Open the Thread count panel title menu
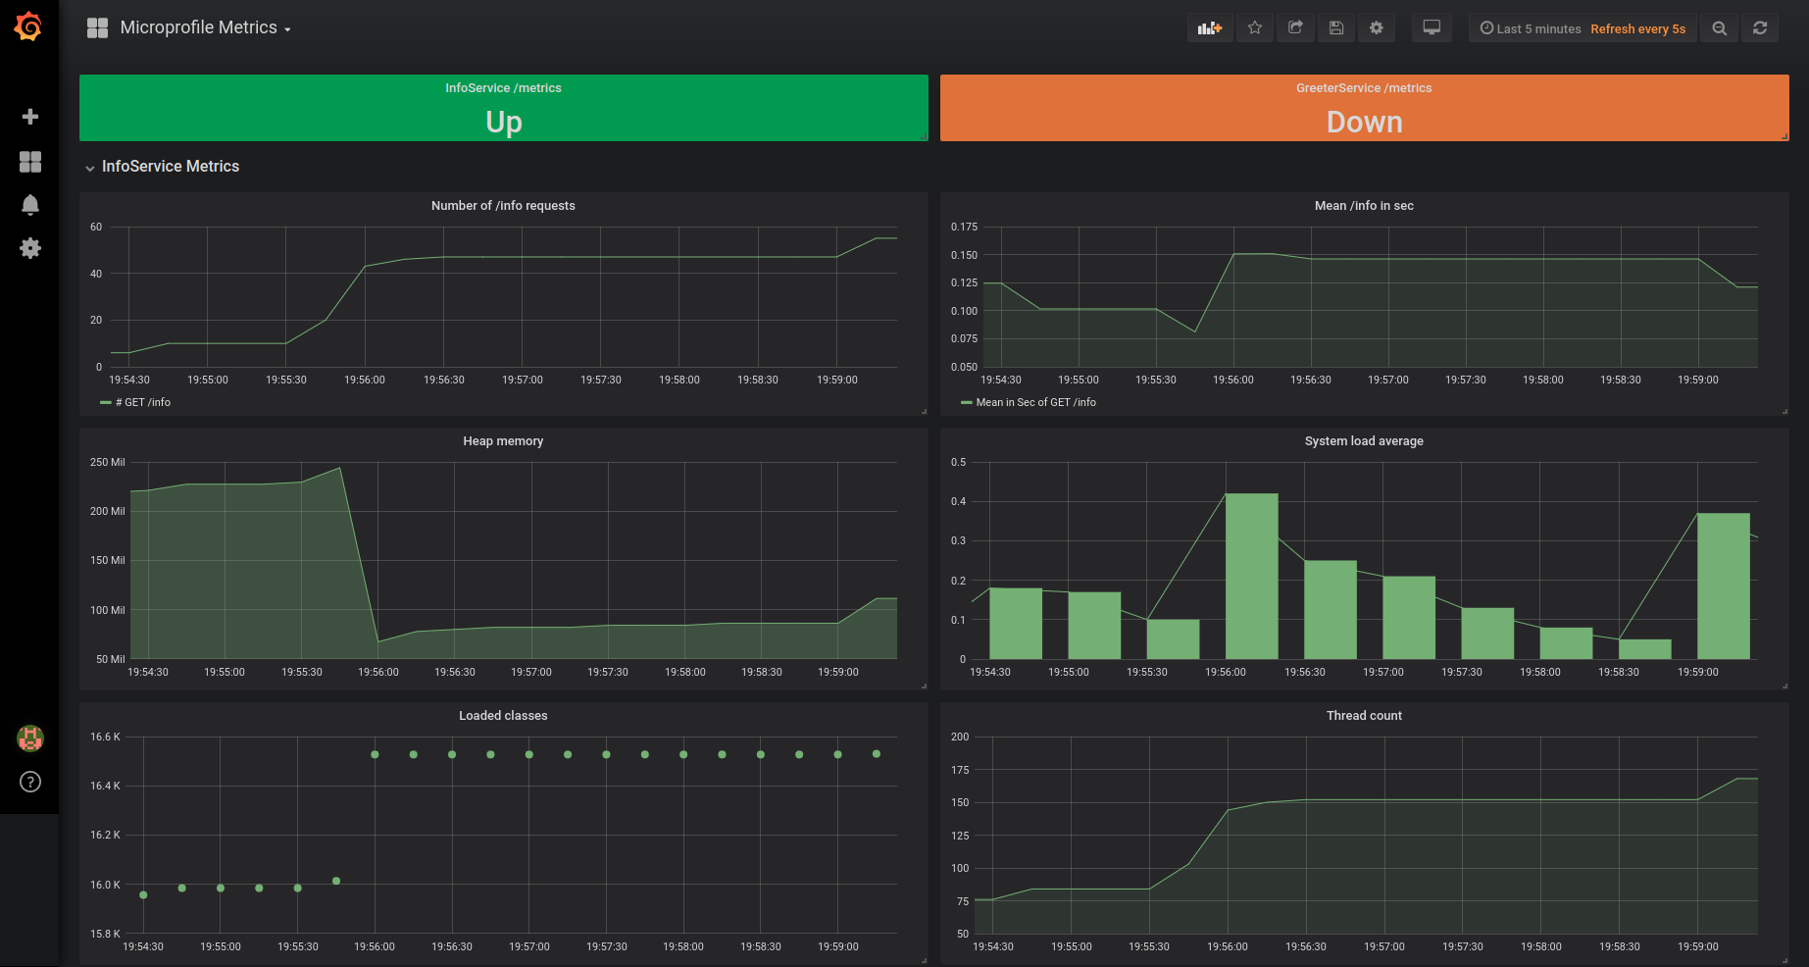The image size is (1809, 967). pyautogui.click(x=1364, y=716)
